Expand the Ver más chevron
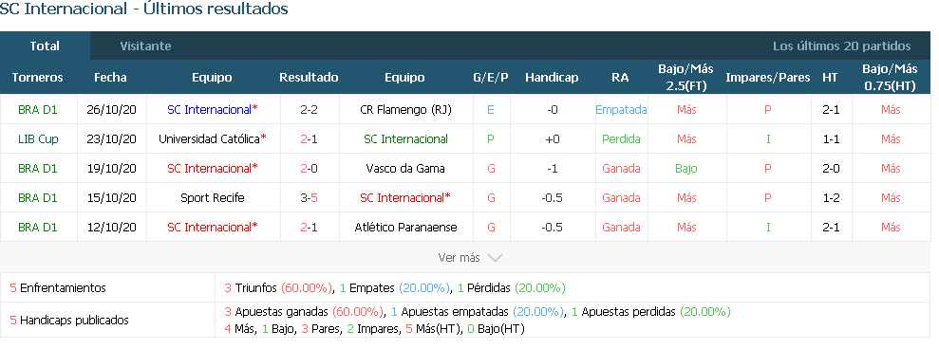939x349 pixels. 495,258
